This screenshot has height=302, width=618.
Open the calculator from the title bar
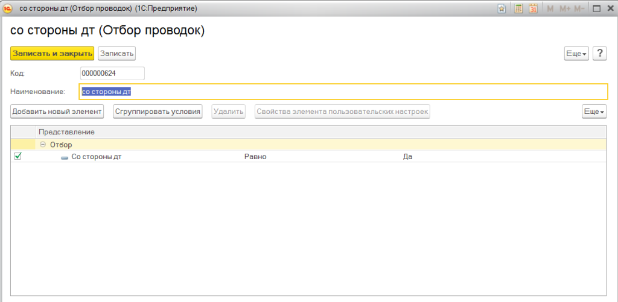[518, 9]
